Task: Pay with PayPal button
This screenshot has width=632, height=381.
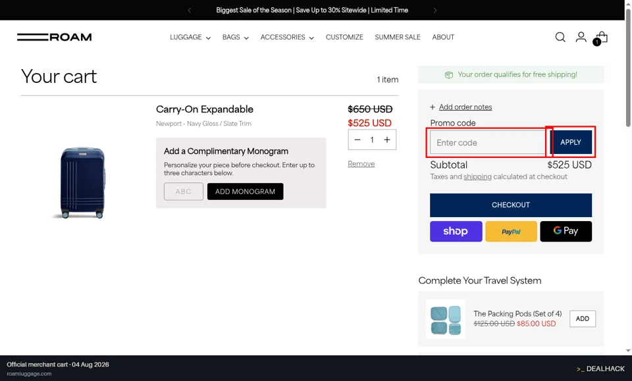Action: (x=511, y=231)
